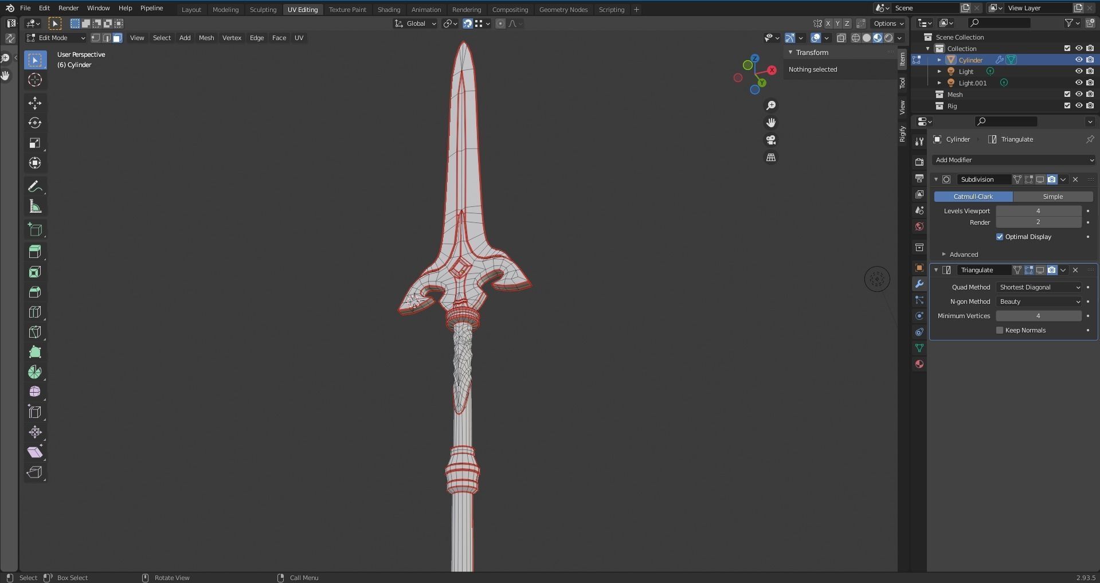Click the Scene name field

[926, 8]
